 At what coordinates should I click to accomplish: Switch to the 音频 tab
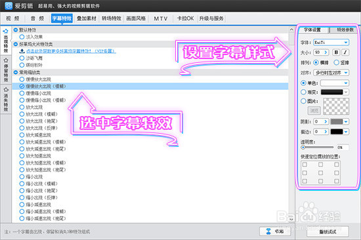[37, 18]
